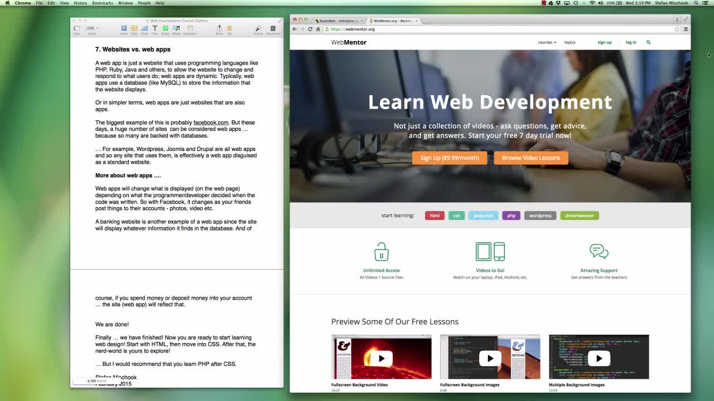This screenshot has height=401, width=714.
Task: Open the Chrome hamburger menu
Action: tap(686, 29)
